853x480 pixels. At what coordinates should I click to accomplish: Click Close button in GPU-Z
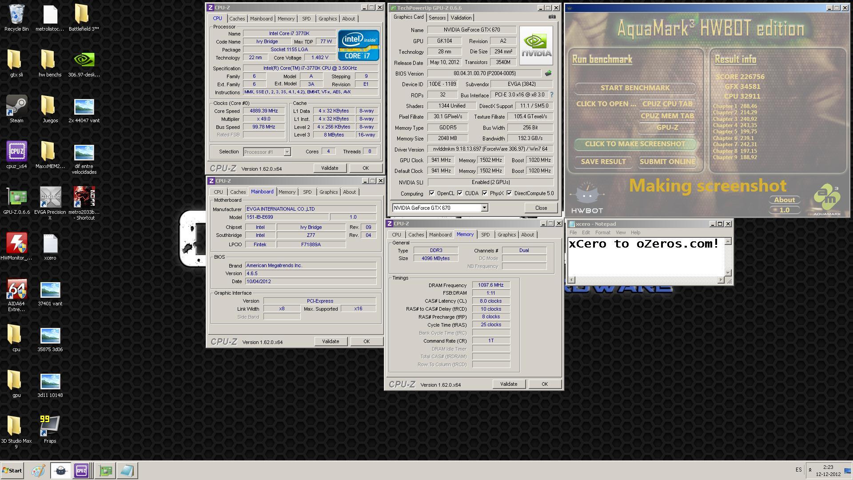(541, 208)
